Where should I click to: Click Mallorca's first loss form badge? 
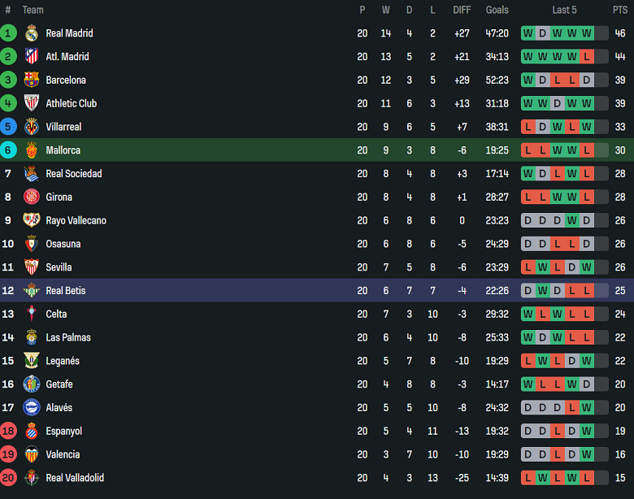(528, 150)
